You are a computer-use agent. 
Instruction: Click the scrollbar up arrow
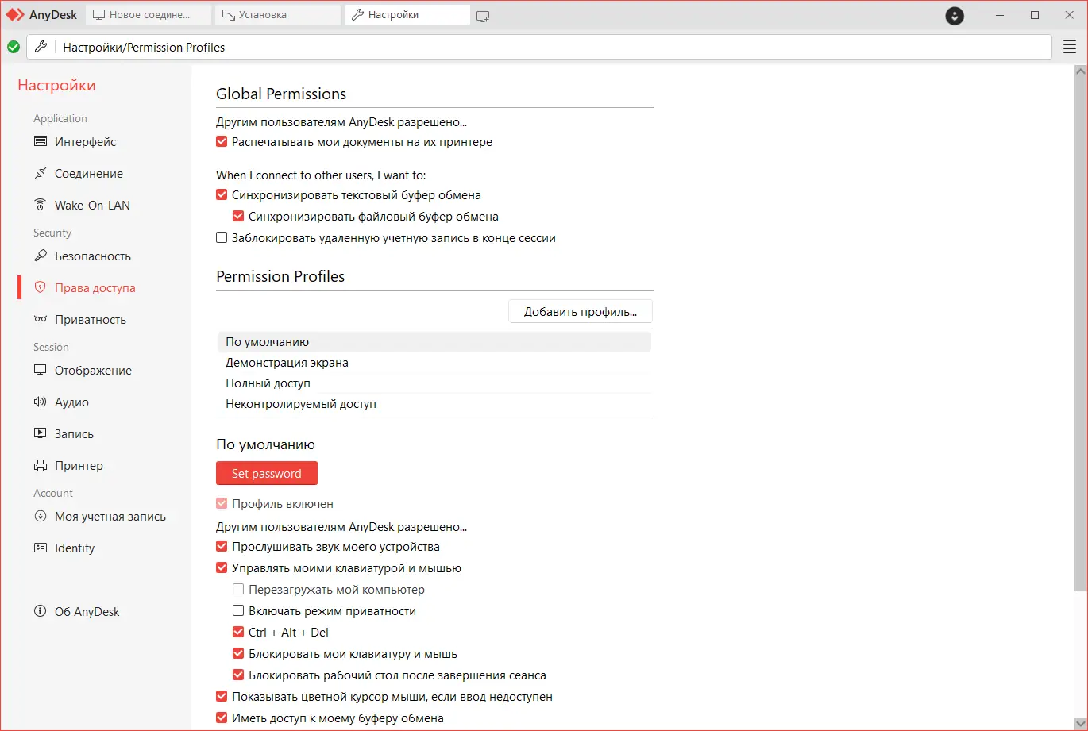pyautogui.click(x=1080, y=71)
